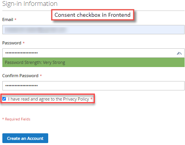Click the blurred email text in Email field
Viewport: 185px width, 145px height.
(35, 30)
